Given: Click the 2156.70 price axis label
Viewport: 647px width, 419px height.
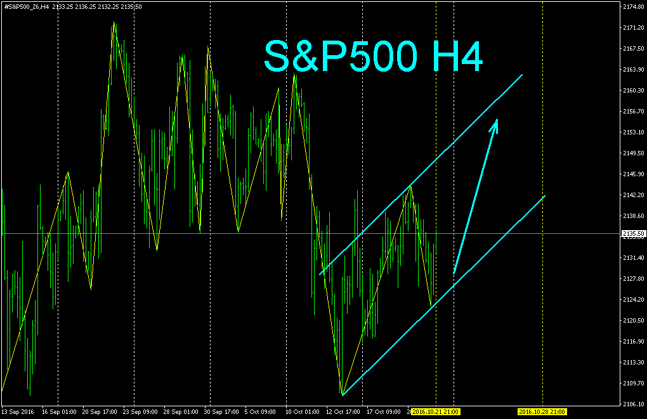Looking at the screenshot, I should (634, 112).
